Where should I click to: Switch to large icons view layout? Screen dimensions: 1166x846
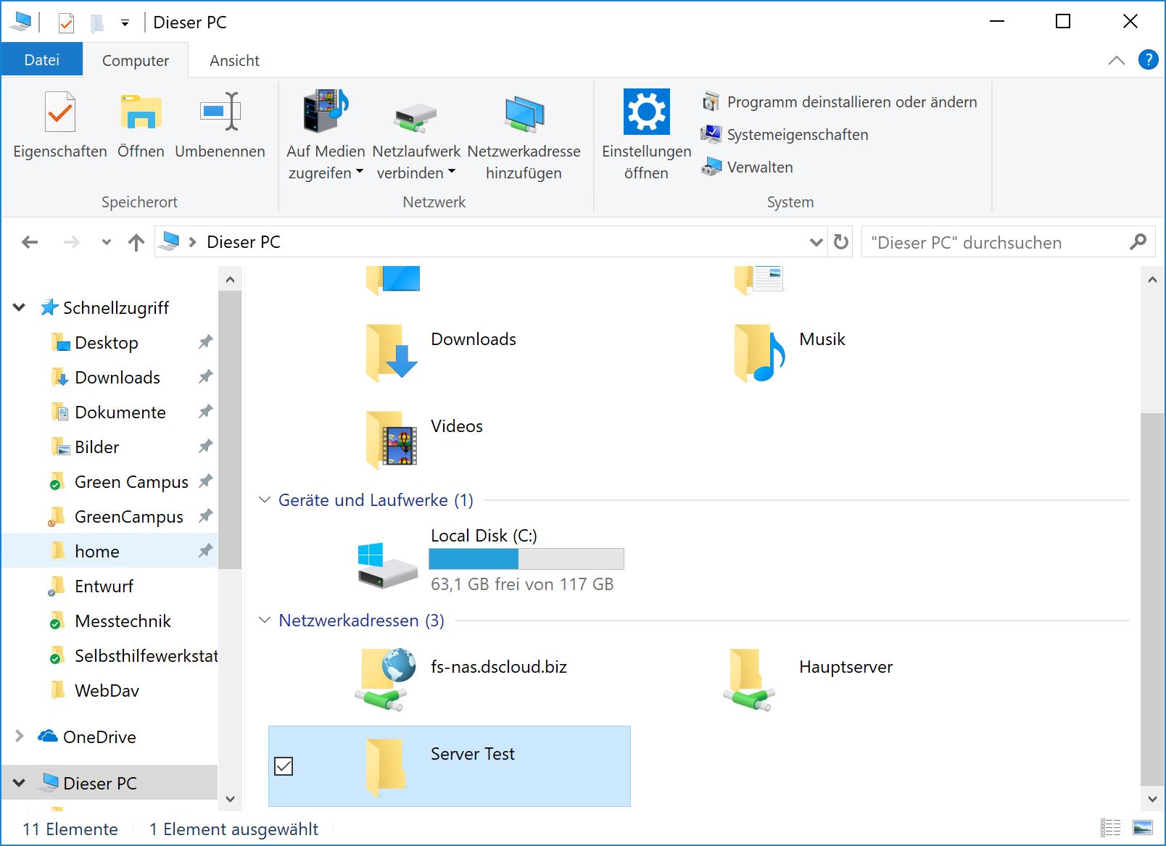1143,827
